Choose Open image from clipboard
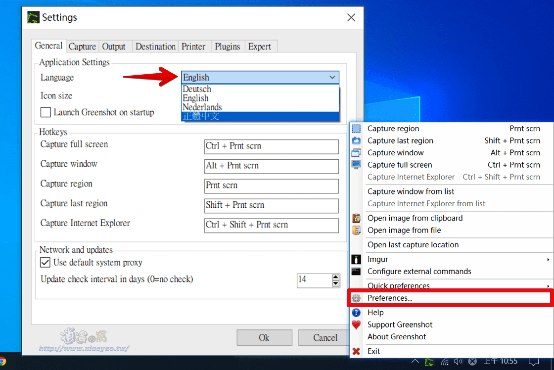 [452, 218]
